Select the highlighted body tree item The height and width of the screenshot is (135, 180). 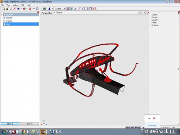tap(21, 24)
